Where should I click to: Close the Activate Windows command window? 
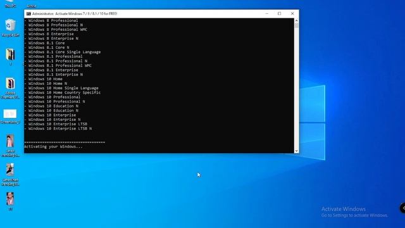[x=292, y=14]
